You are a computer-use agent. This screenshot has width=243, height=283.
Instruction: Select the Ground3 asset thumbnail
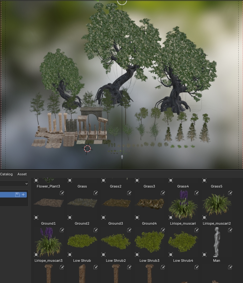coord(116,202)
